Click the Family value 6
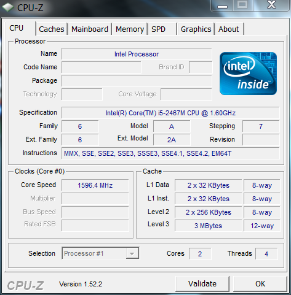Viewport: 291px width, 295px height. [x=80, y=126]
